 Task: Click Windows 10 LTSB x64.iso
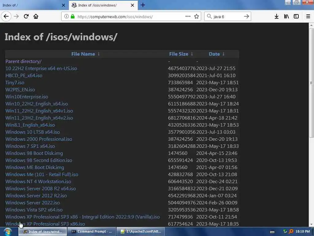coord(33,132)
